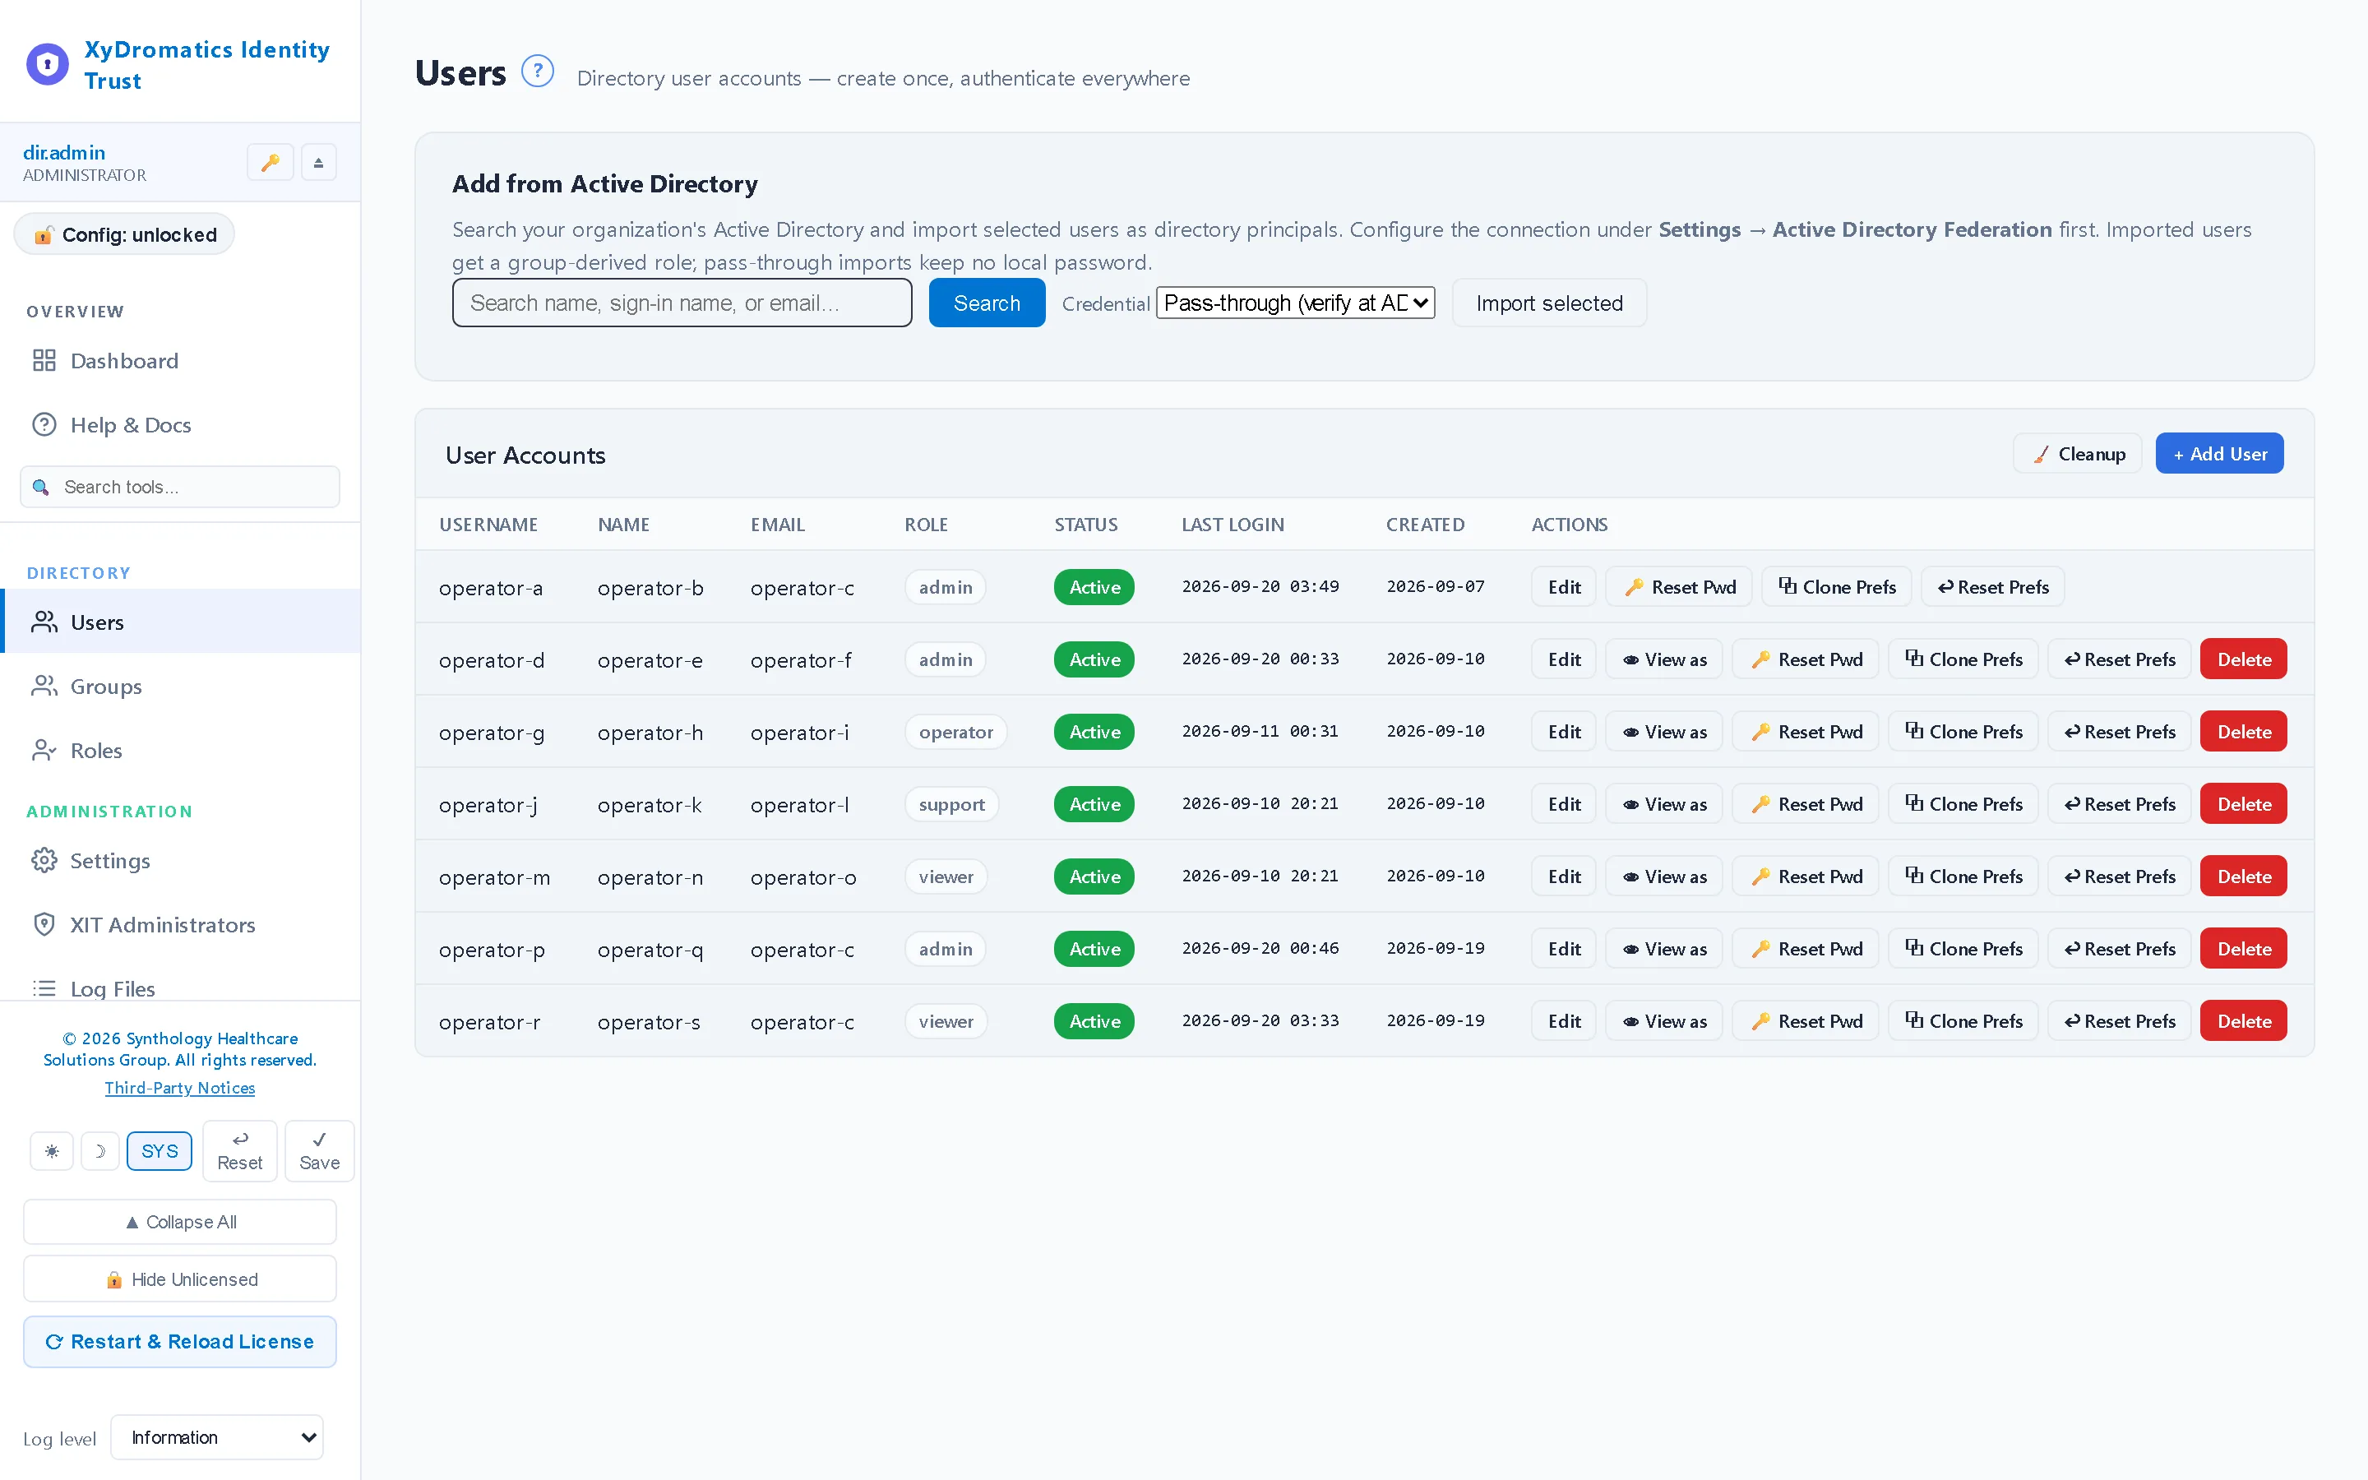
Task: Collapse all sidebar sections
Action: coord(180,1223)
